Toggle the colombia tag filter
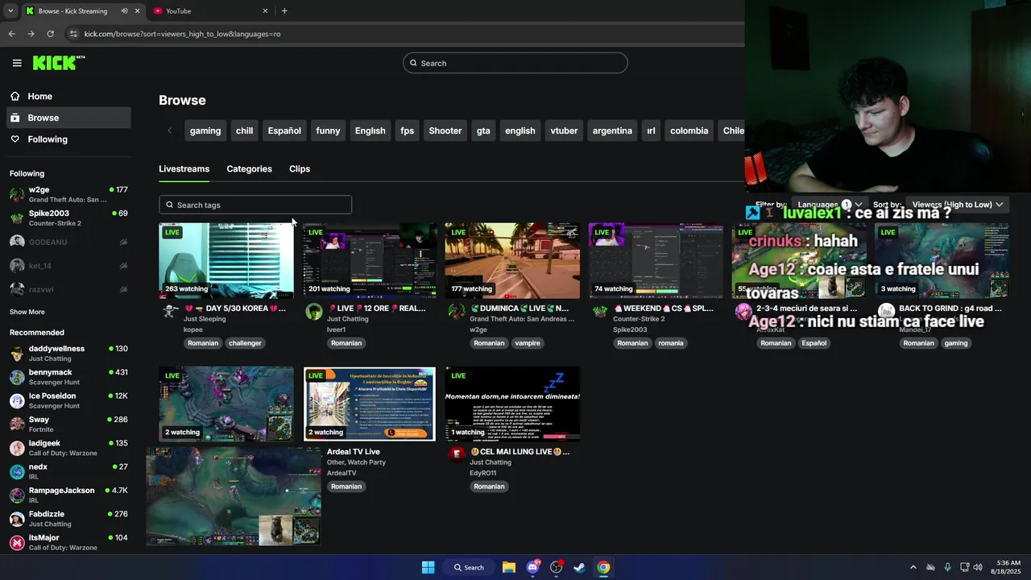Screen dimensions: 1031x580 pos(689,130)
